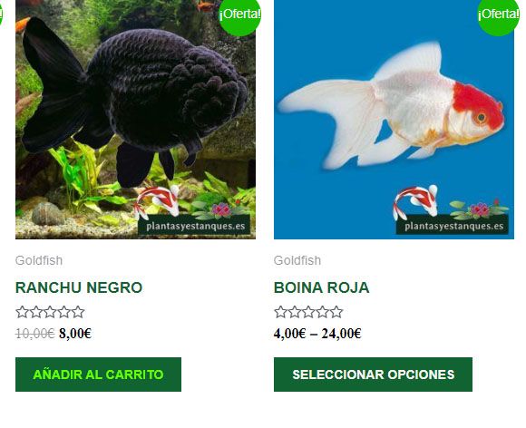The height and width of the screenshot is (428, 526).
Task: Click the ¡Oferta! badge on Boina Roja
Action: pyautogui.click(x=498, y=15)
